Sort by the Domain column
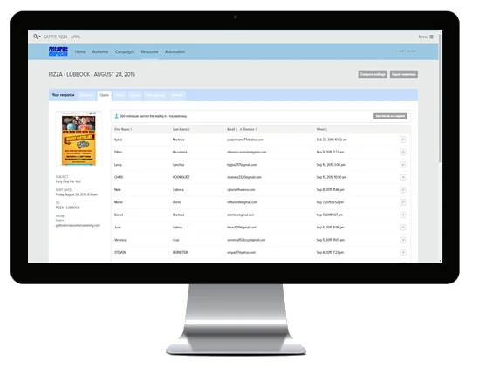Viewport: 479px width, 368px height. coord(250,129)
